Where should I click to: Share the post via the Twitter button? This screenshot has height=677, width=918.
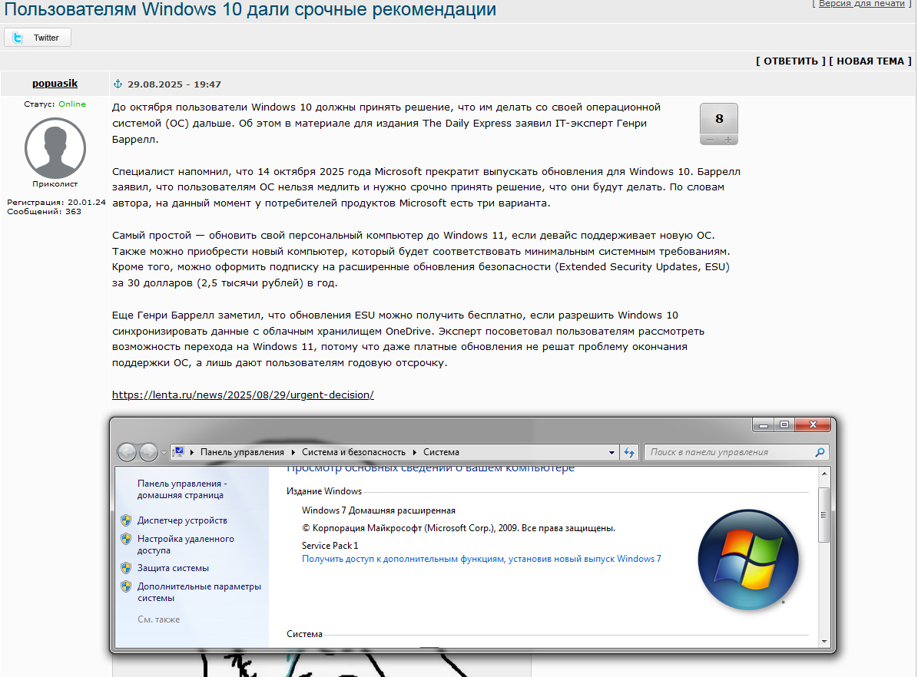tap(38, 38)
